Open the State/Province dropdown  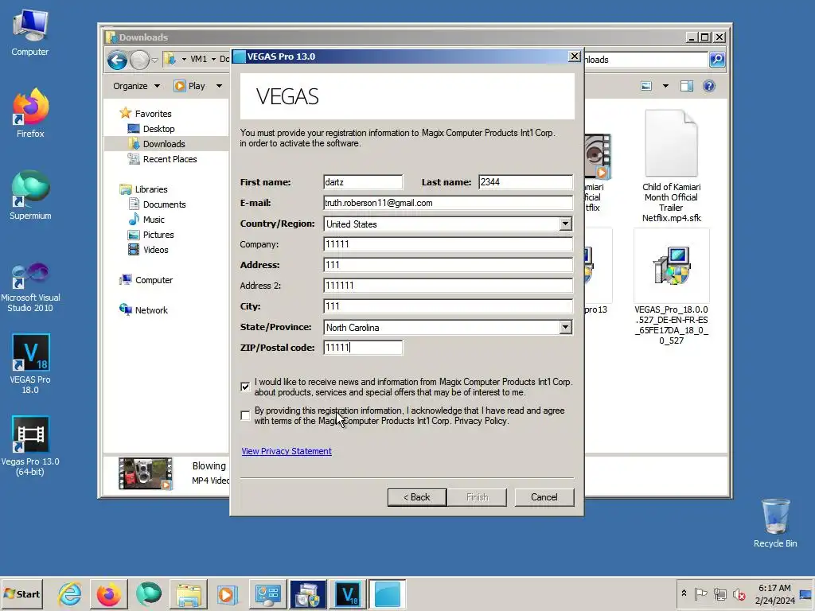565,327
